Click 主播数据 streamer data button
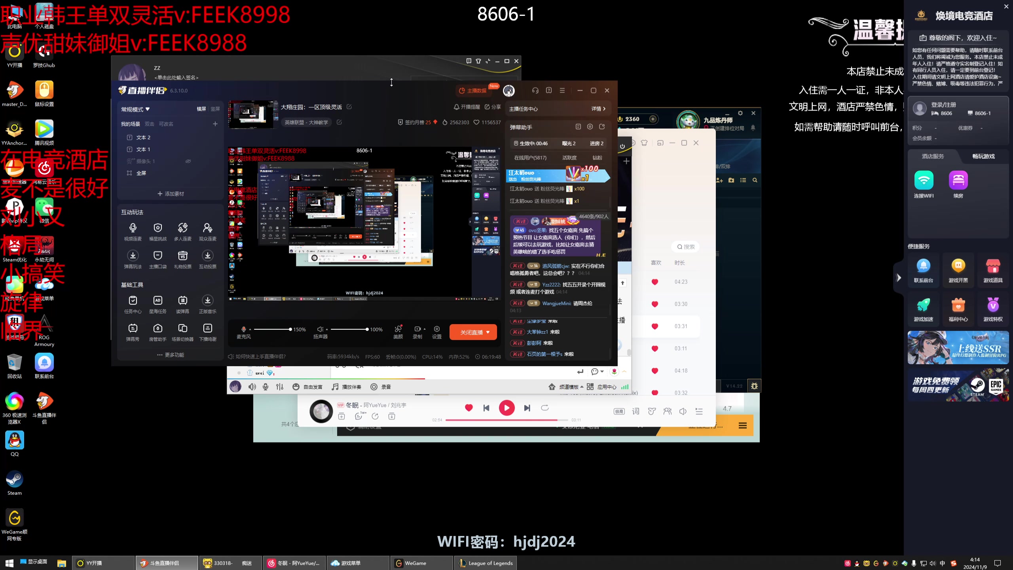The height and width of the screenshot is (570, 1013). coord(473,91)
